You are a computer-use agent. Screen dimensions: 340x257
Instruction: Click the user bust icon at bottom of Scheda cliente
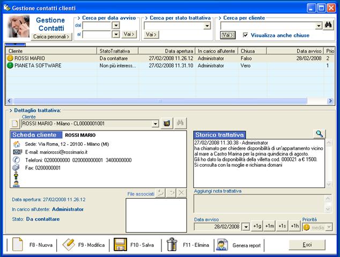(16, 184)
